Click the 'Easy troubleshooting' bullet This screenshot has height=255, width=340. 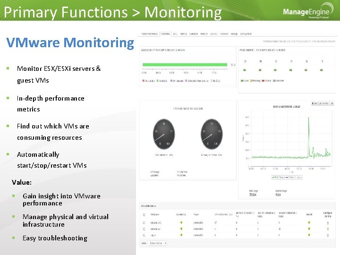[x=55, y=238]
